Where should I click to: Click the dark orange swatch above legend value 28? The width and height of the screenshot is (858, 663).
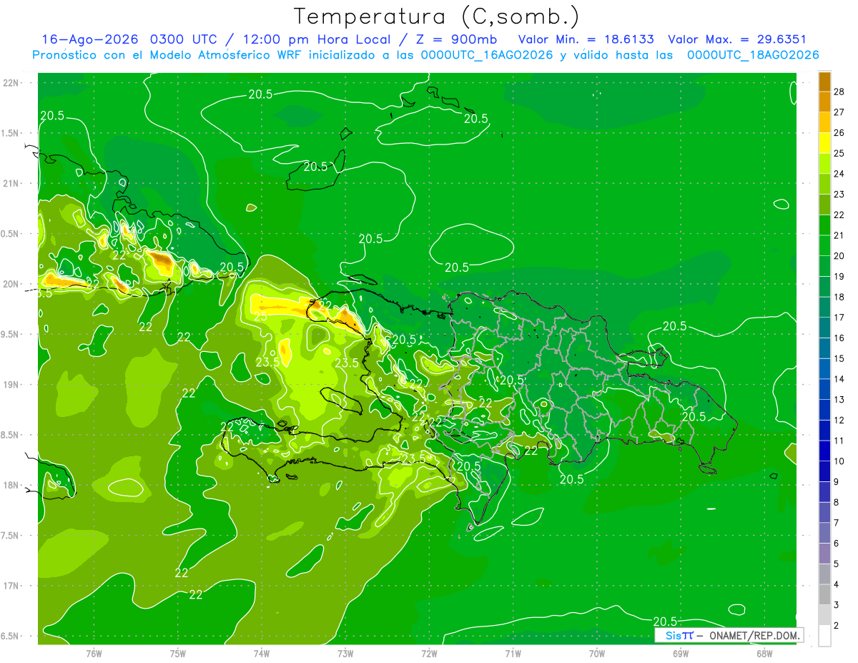pos(824,82)
